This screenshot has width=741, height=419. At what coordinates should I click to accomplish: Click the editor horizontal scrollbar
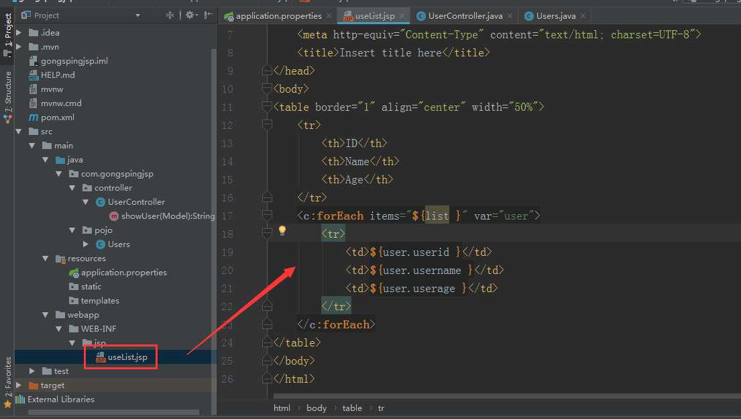click(x=506, y=396)
